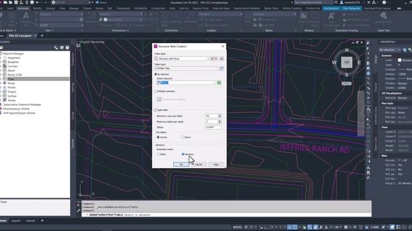Open the Geolocation ribbon tab
This screenshot has height=231, width=412.
click(x=332, y=8)
